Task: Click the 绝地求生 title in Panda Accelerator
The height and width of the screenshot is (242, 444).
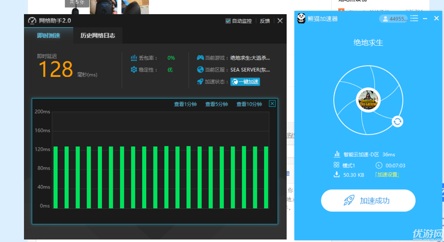Action: (x=368, y=42)
